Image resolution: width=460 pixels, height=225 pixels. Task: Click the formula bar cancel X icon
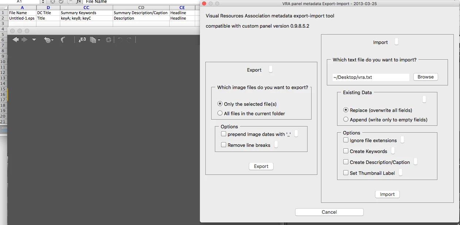click(53, 1)
